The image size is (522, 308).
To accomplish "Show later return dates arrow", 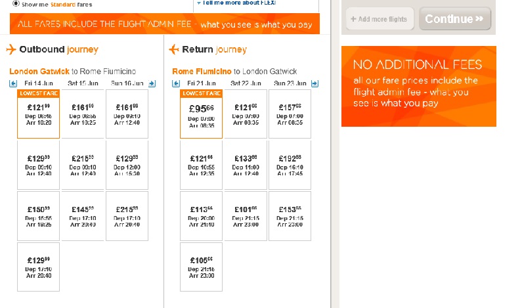I will pos(315,83).
